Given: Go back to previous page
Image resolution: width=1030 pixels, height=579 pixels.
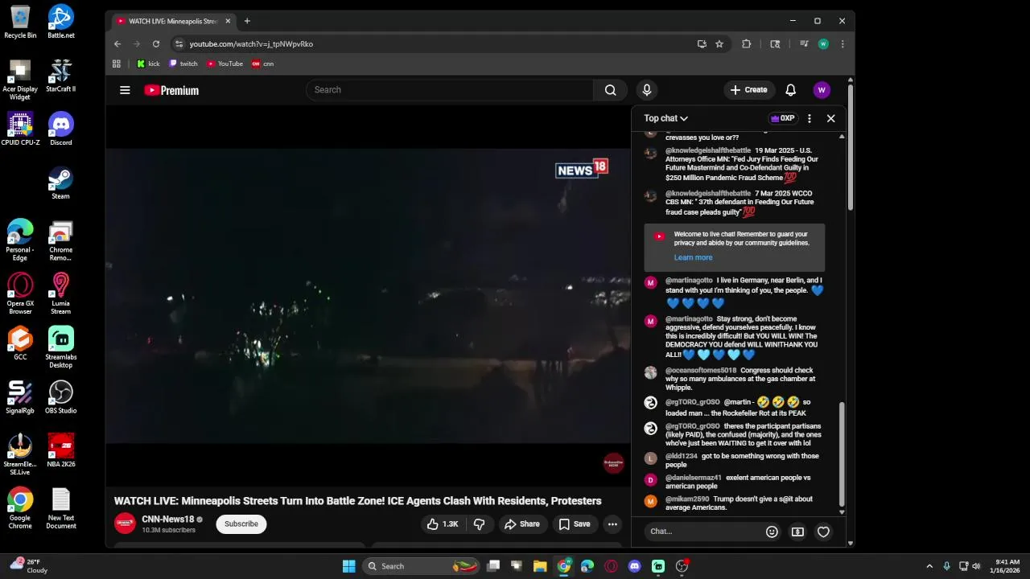Looking at the screenshot, I should point(117,44).
